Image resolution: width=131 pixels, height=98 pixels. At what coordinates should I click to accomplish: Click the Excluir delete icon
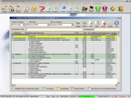104,24
